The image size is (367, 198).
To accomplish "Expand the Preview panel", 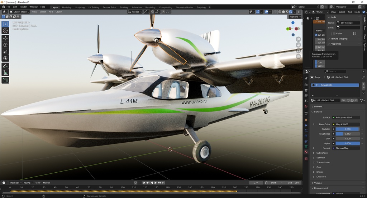I will coord(318,107).
